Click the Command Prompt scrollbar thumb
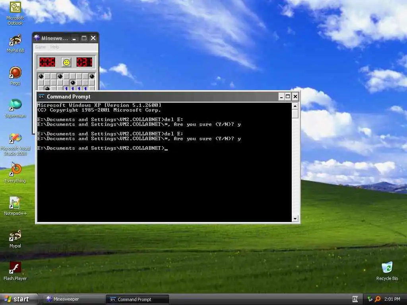Viewport: 407px width, 305px height. [x=295, y=114]
